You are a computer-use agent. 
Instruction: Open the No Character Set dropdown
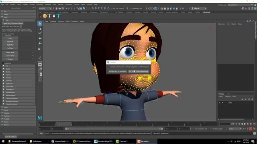[x=202, y=129]
